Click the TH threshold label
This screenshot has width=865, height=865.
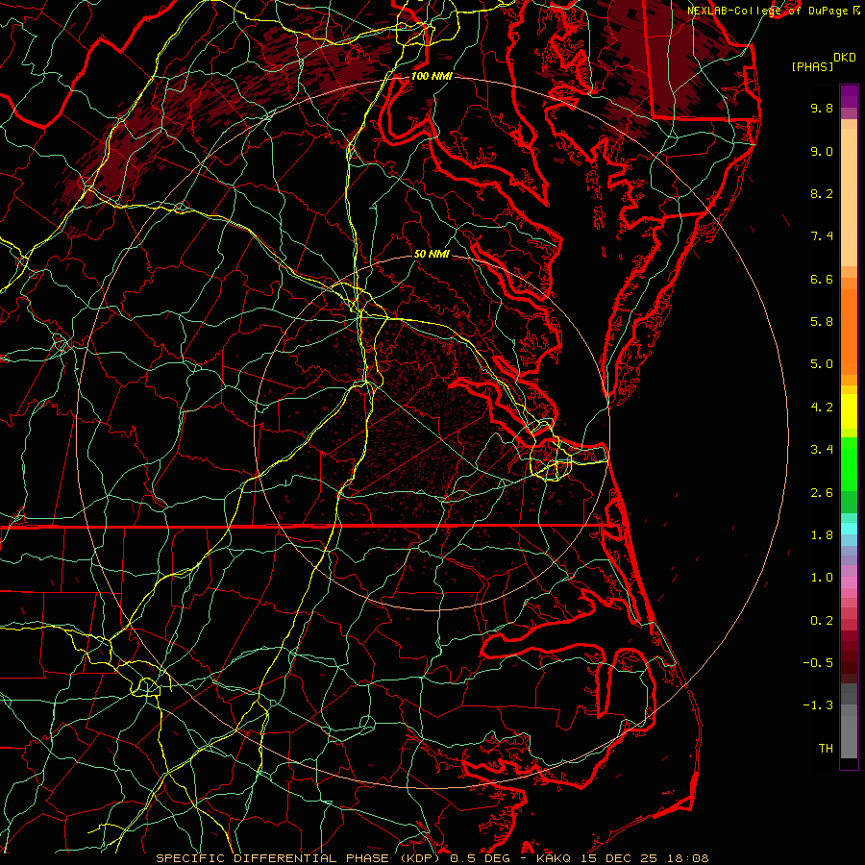[826, 749]
